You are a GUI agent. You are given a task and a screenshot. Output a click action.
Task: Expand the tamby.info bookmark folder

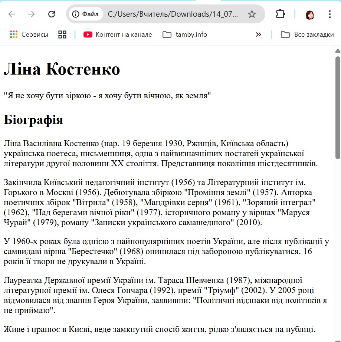pyautogui.click(x=185, y=34)
